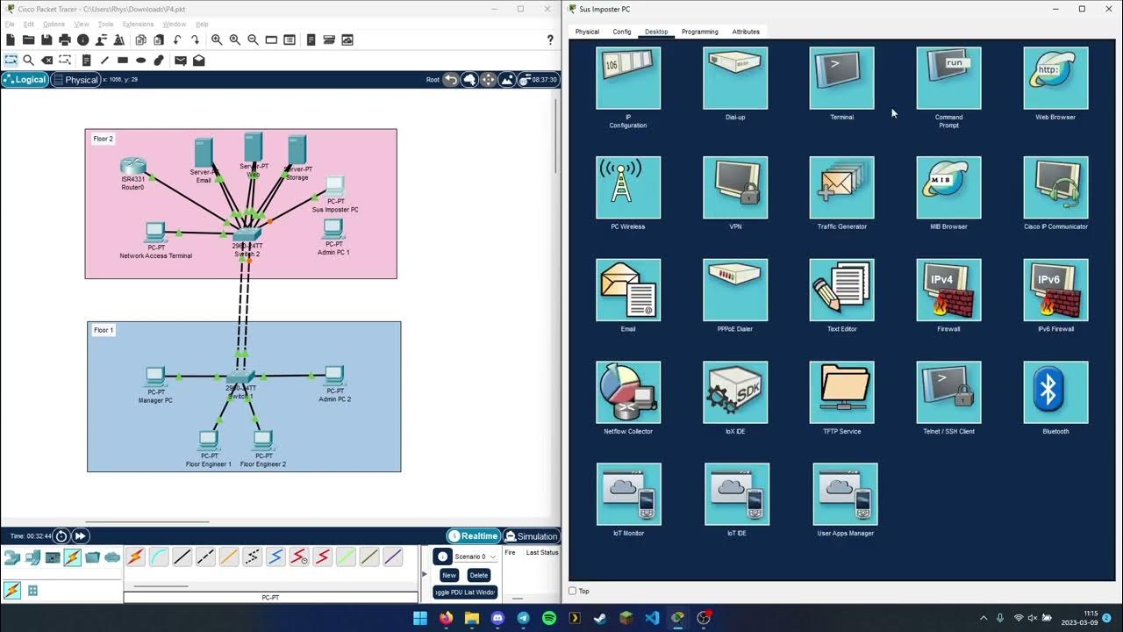The height and width of the screenshot is (632, 1123).
Task: Open the MIB Browser
Action: [948, 188]
